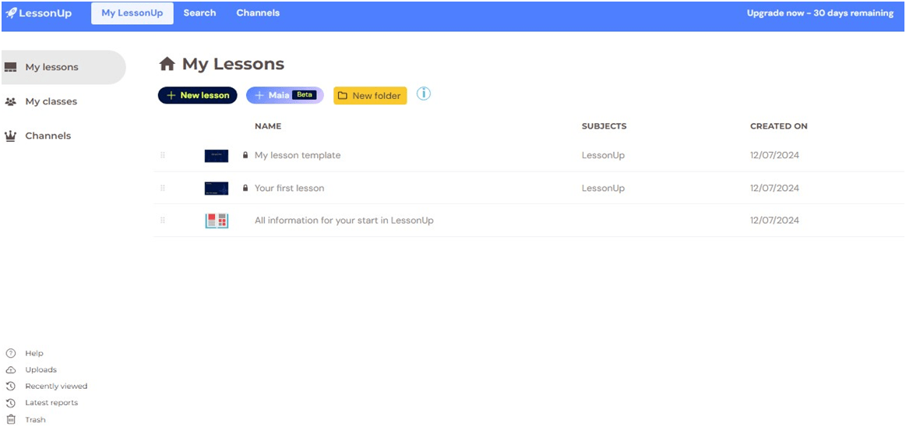
Task: Click the date of All information row
Action: (775, 220)
